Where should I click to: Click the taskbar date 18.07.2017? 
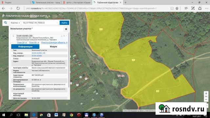coord(197,116)
